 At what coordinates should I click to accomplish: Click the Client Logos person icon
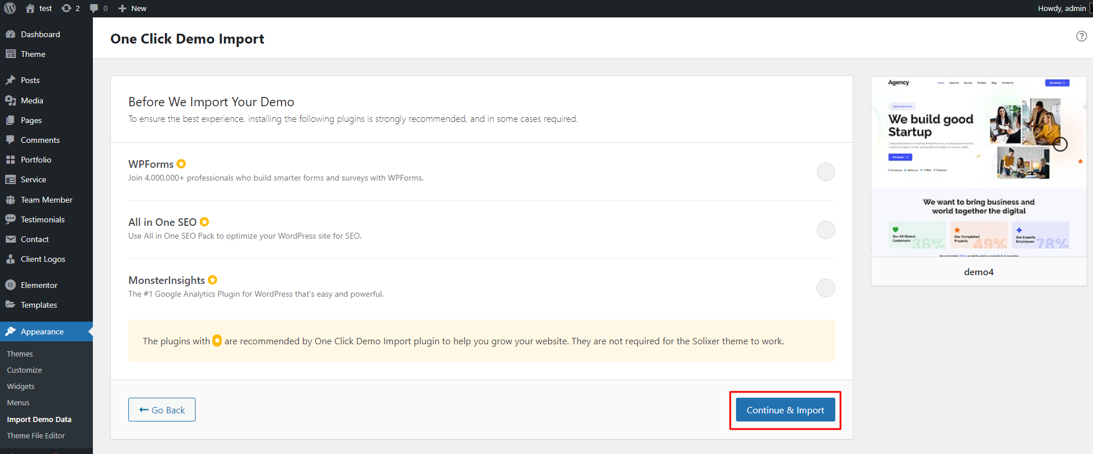click(x=10, y=259)
